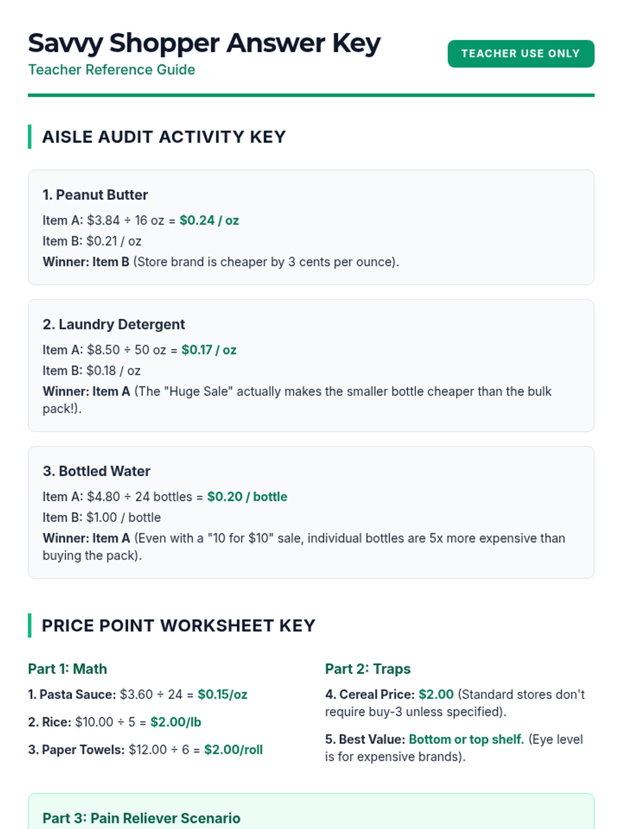Click the Paper Towels $2.00/roll answer
Viewport: 622px width, 829px height.
tap(234, 750)
